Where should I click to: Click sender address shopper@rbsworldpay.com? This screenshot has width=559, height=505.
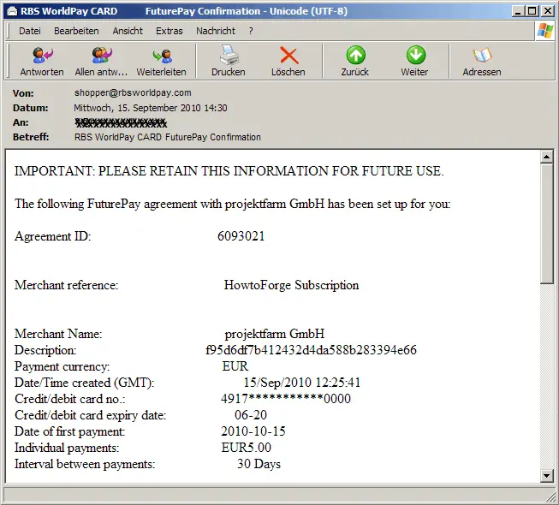(133, 92)
